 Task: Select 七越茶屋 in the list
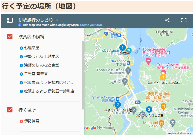coord(32,48)
